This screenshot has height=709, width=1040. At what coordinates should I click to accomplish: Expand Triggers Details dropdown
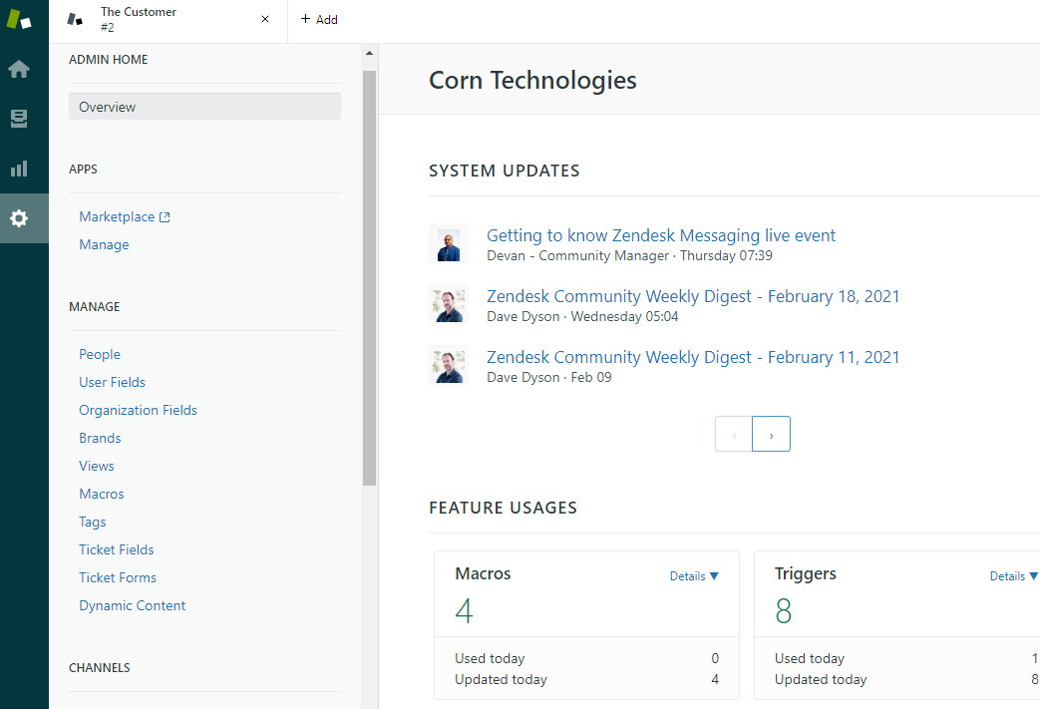click(x=1013, y=576)
